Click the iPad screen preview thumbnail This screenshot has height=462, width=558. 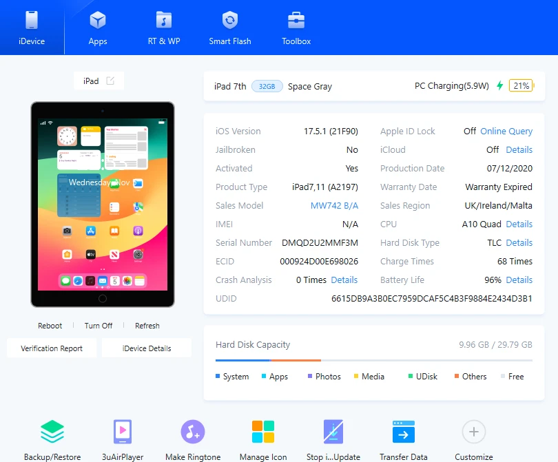click(x=103, y=204)
